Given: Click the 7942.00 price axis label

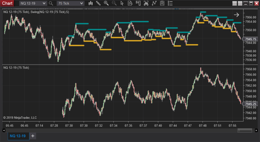Looking at the screenshot, I should [251, 113].
